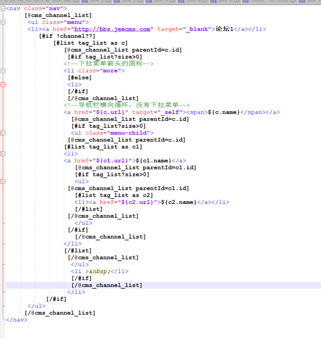Screen dimensions: 321x361
Task: Collapse the red fold marker beside the <li> after [#else]
Action: pyautogui.click(x=3, y=84)
